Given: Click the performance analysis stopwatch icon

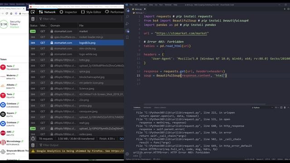Looking at the screenshot, I should 33,139.
